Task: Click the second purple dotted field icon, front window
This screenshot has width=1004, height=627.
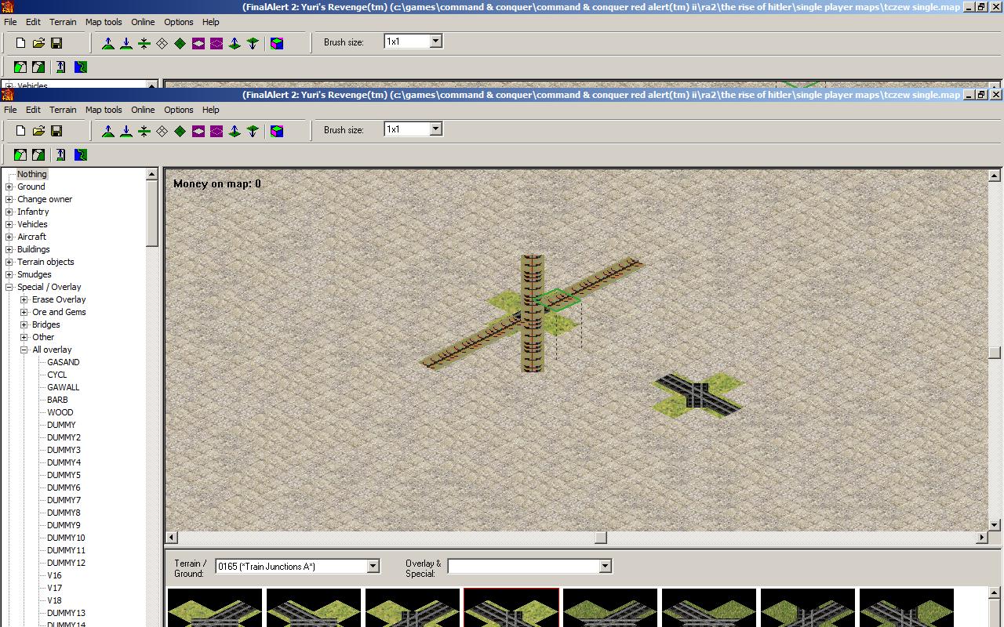Action: 216,131
